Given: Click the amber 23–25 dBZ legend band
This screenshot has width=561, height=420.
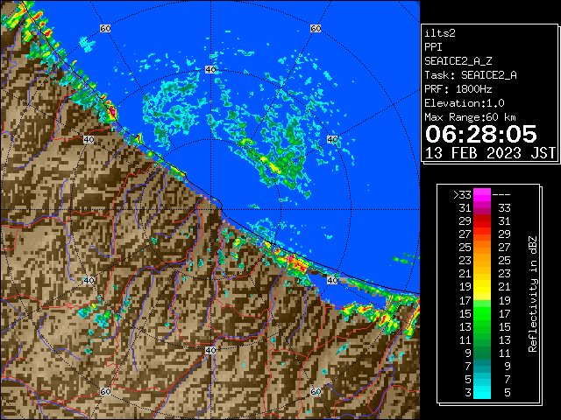Looking at the screenshot, I should point(482,261).
